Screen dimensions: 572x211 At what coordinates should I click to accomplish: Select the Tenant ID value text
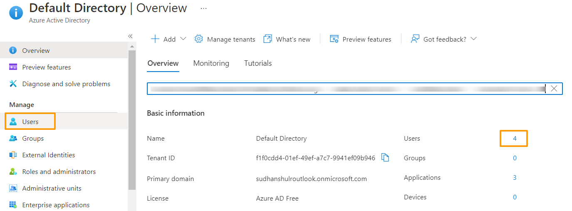[x=316, y=158]
